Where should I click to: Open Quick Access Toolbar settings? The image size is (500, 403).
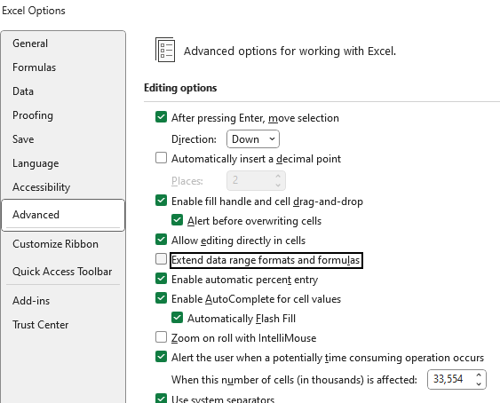point(62,272)
